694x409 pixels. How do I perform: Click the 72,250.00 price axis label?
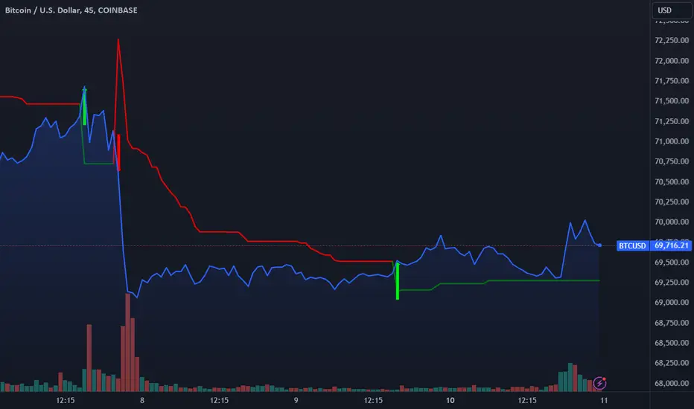tap(672, 40)
